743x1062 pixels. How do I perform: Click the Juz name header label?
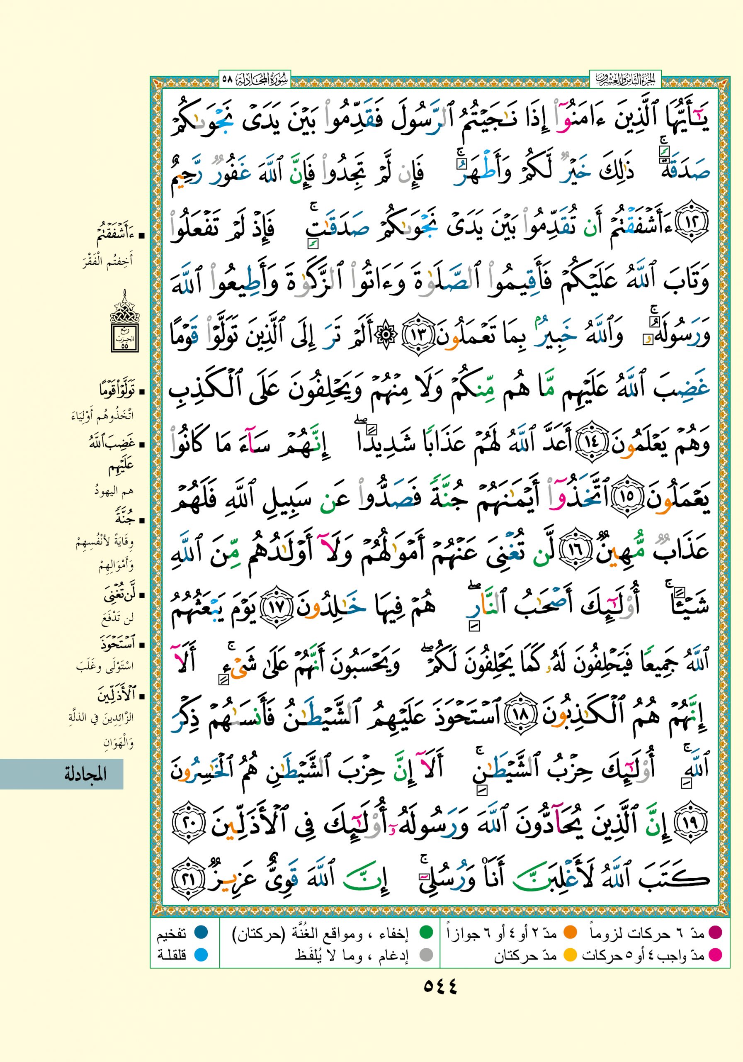(x=625, y=79)
